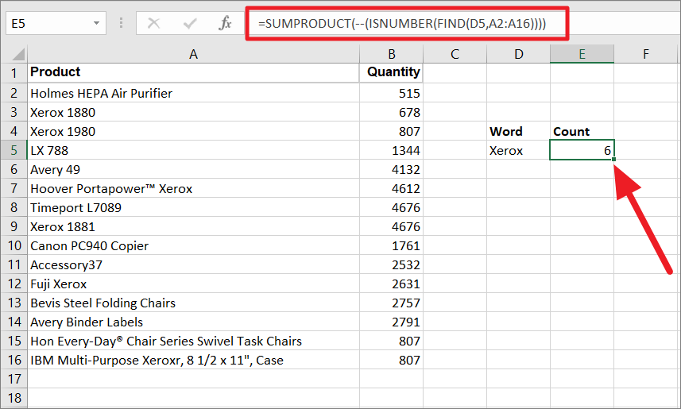The width and height of the screenshot is (681, 409).
Task: Click quantity value 2757
Action: [391, 303]
